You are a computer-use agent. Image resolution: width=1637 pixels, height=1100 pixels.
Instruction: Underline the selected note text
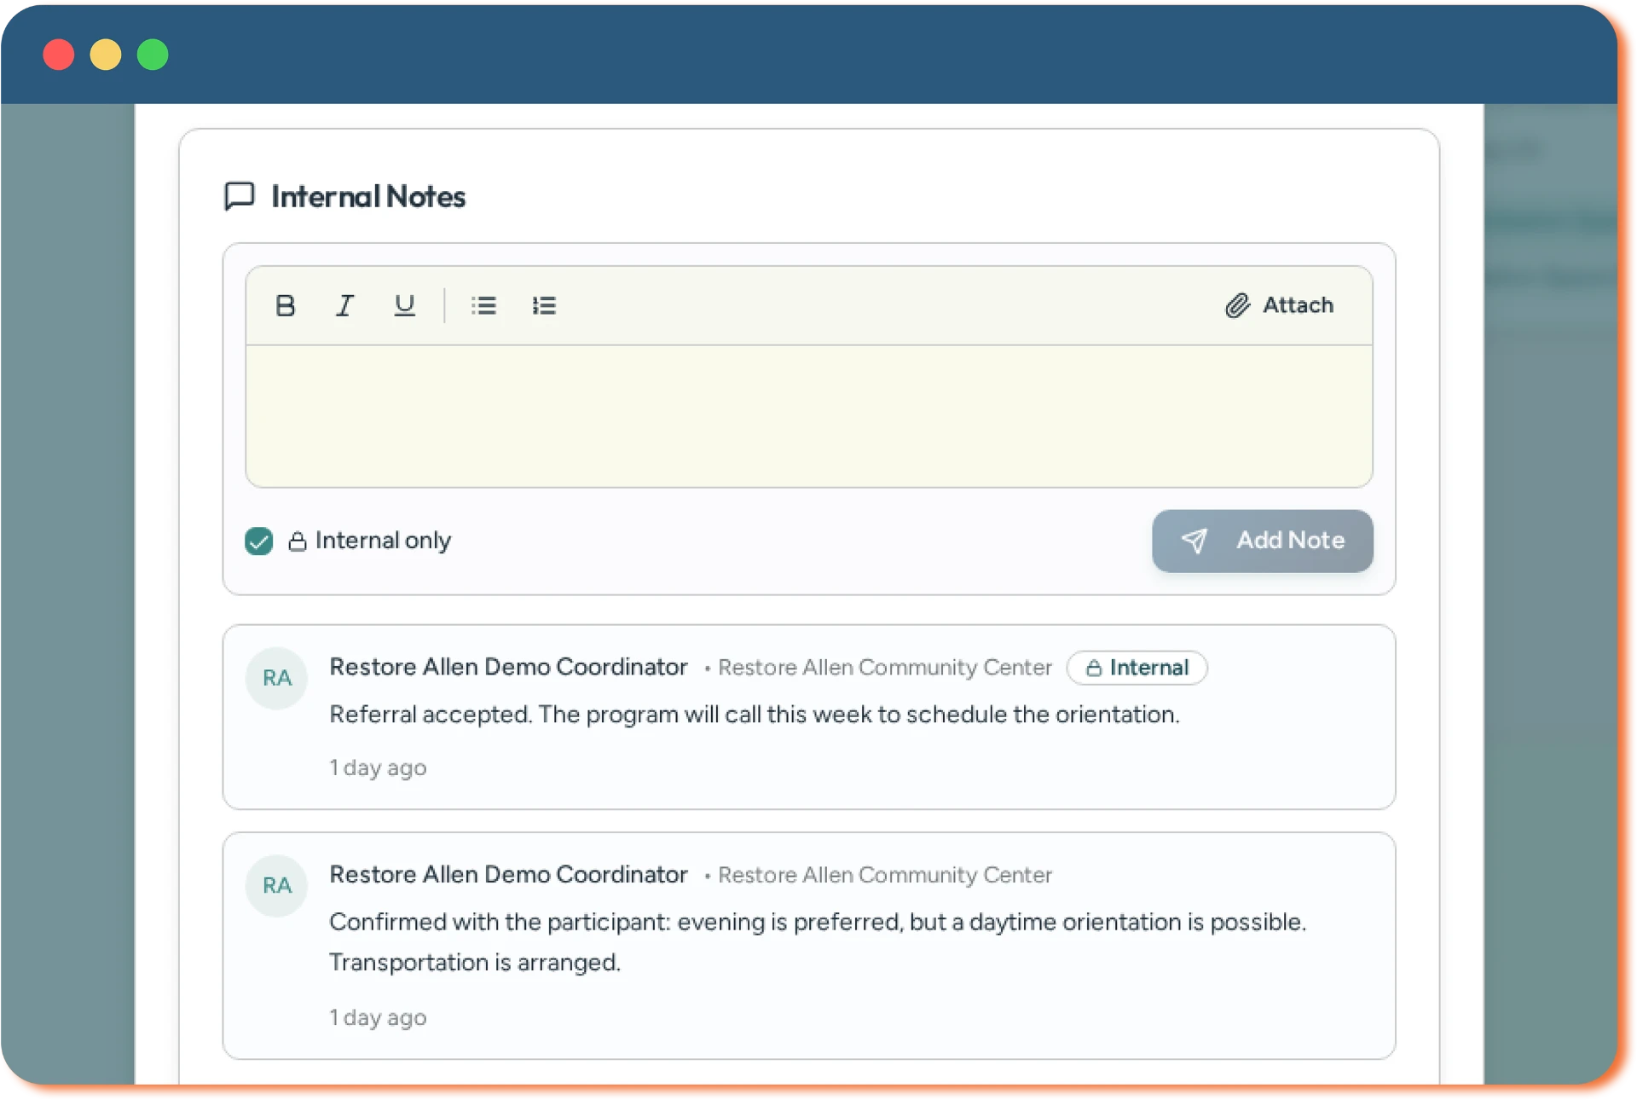[404, 305]
